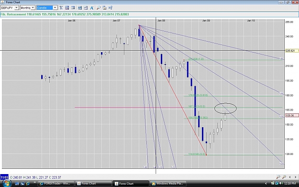Click the 120.00 price axis label
The image size is (299, 187).
click(289, 154)
